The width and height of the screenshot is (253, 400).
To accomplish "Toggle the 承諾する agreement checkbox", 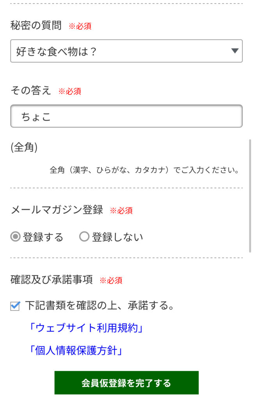I will coord(15,306).
